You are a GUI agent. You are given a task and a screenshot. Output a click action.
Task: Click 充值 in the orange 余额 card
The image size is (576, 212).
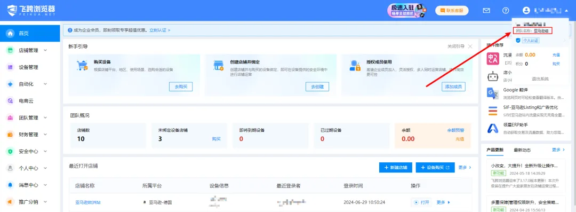point(460,139)
